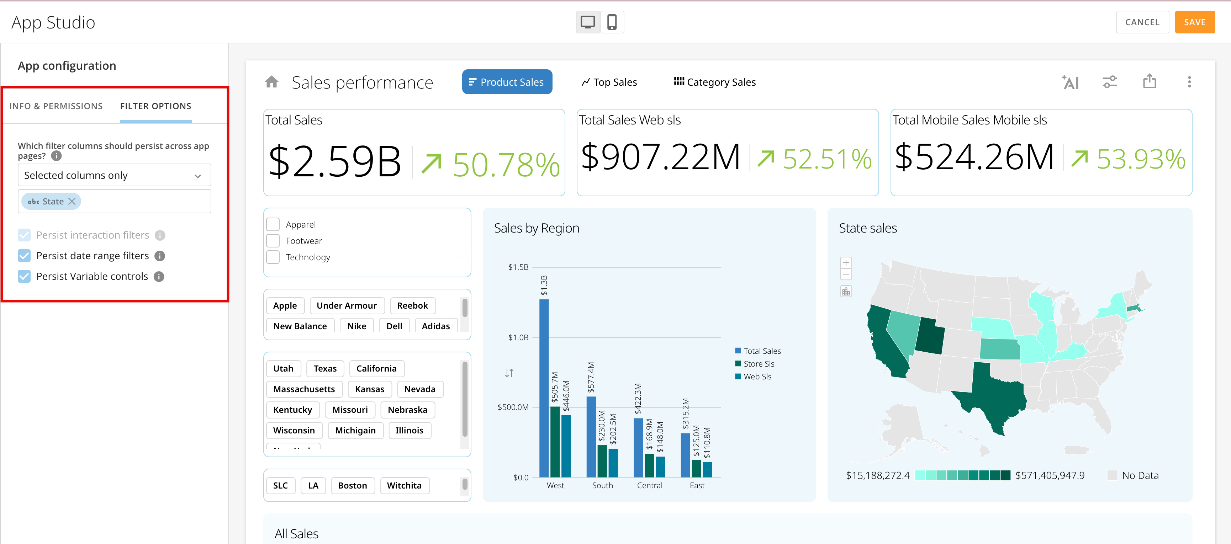Click the share export icon
Screen dimensions: 1231x544
tap(1149, 81)
